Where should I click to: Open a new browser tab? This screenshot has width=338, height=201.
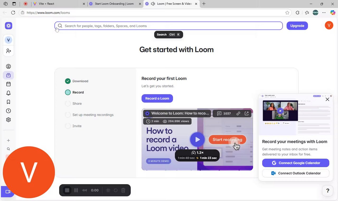(204, 4)
